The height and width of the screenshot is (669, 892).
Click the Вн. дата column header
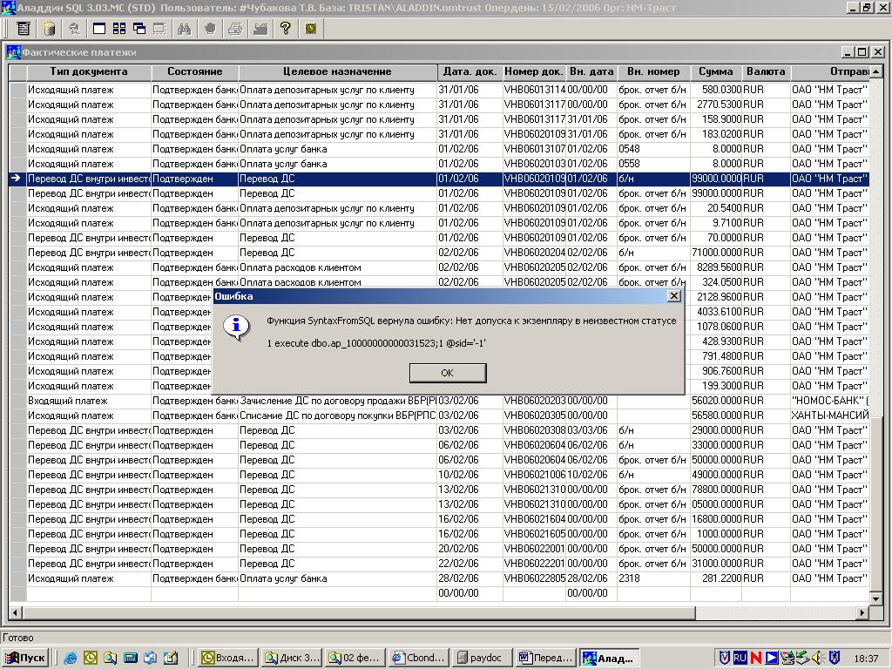click(591, 72)
